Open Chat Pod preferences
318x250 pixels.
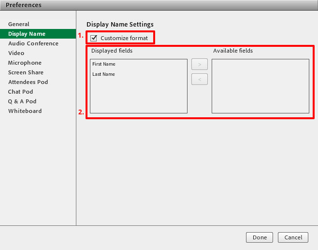21,92
